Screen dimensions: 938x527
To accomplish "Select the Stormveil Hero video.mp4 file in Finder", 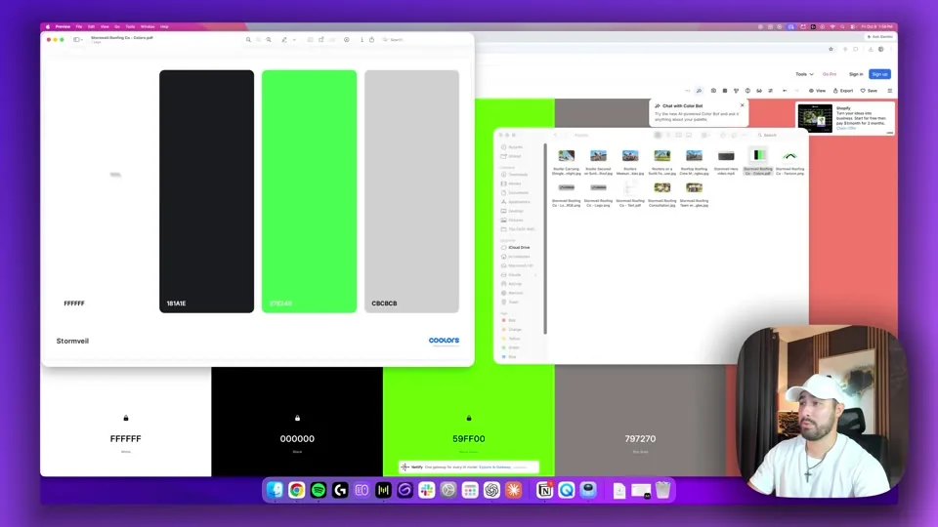I will (x=726, y=161).
